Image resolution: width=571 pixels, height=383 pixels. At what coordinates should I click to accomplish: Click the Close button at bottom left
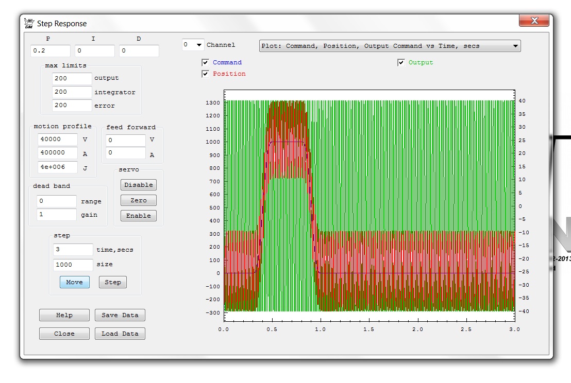tap(64, 334)
